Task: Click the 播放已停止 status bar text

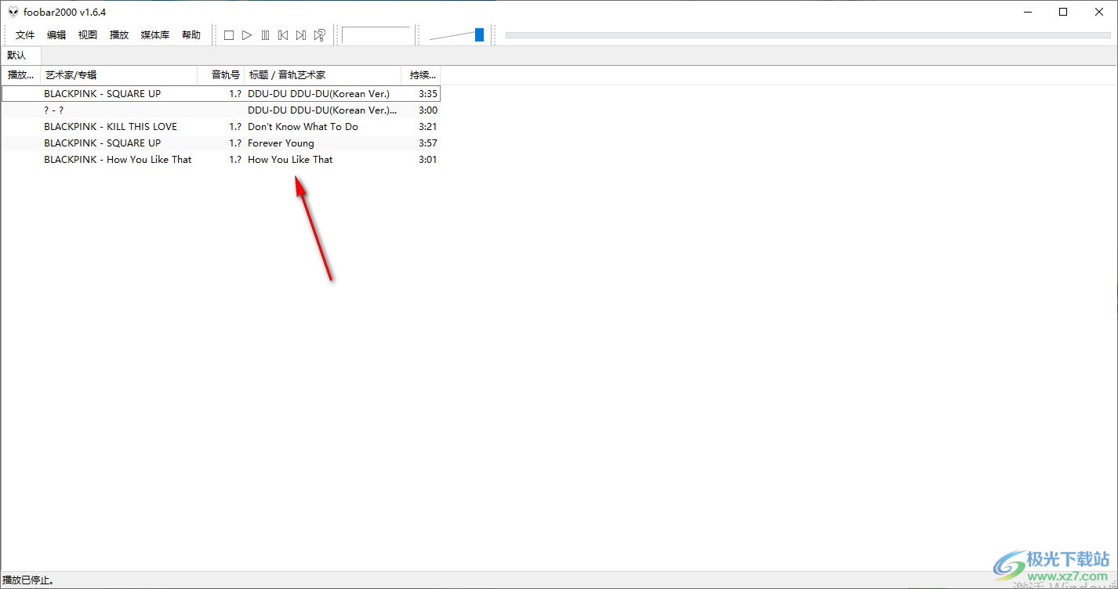Action: [28, 580]
